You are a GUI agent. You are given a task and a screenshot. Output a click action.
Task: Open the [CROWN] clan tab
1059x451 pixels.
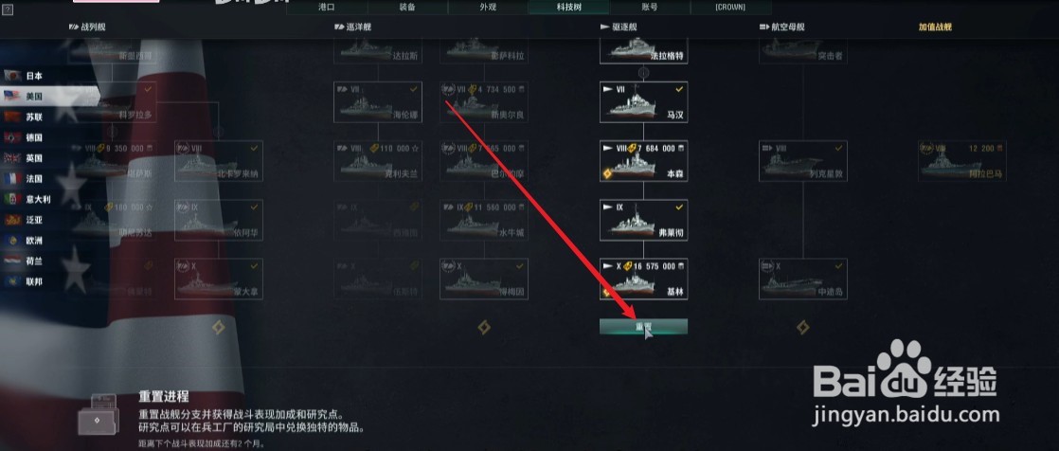coord(730,8)
